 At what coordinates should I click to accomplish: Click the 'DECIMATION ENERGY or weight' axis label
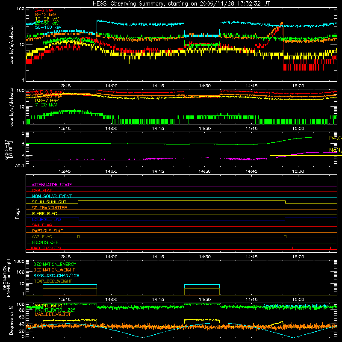[x=6, y=278]
